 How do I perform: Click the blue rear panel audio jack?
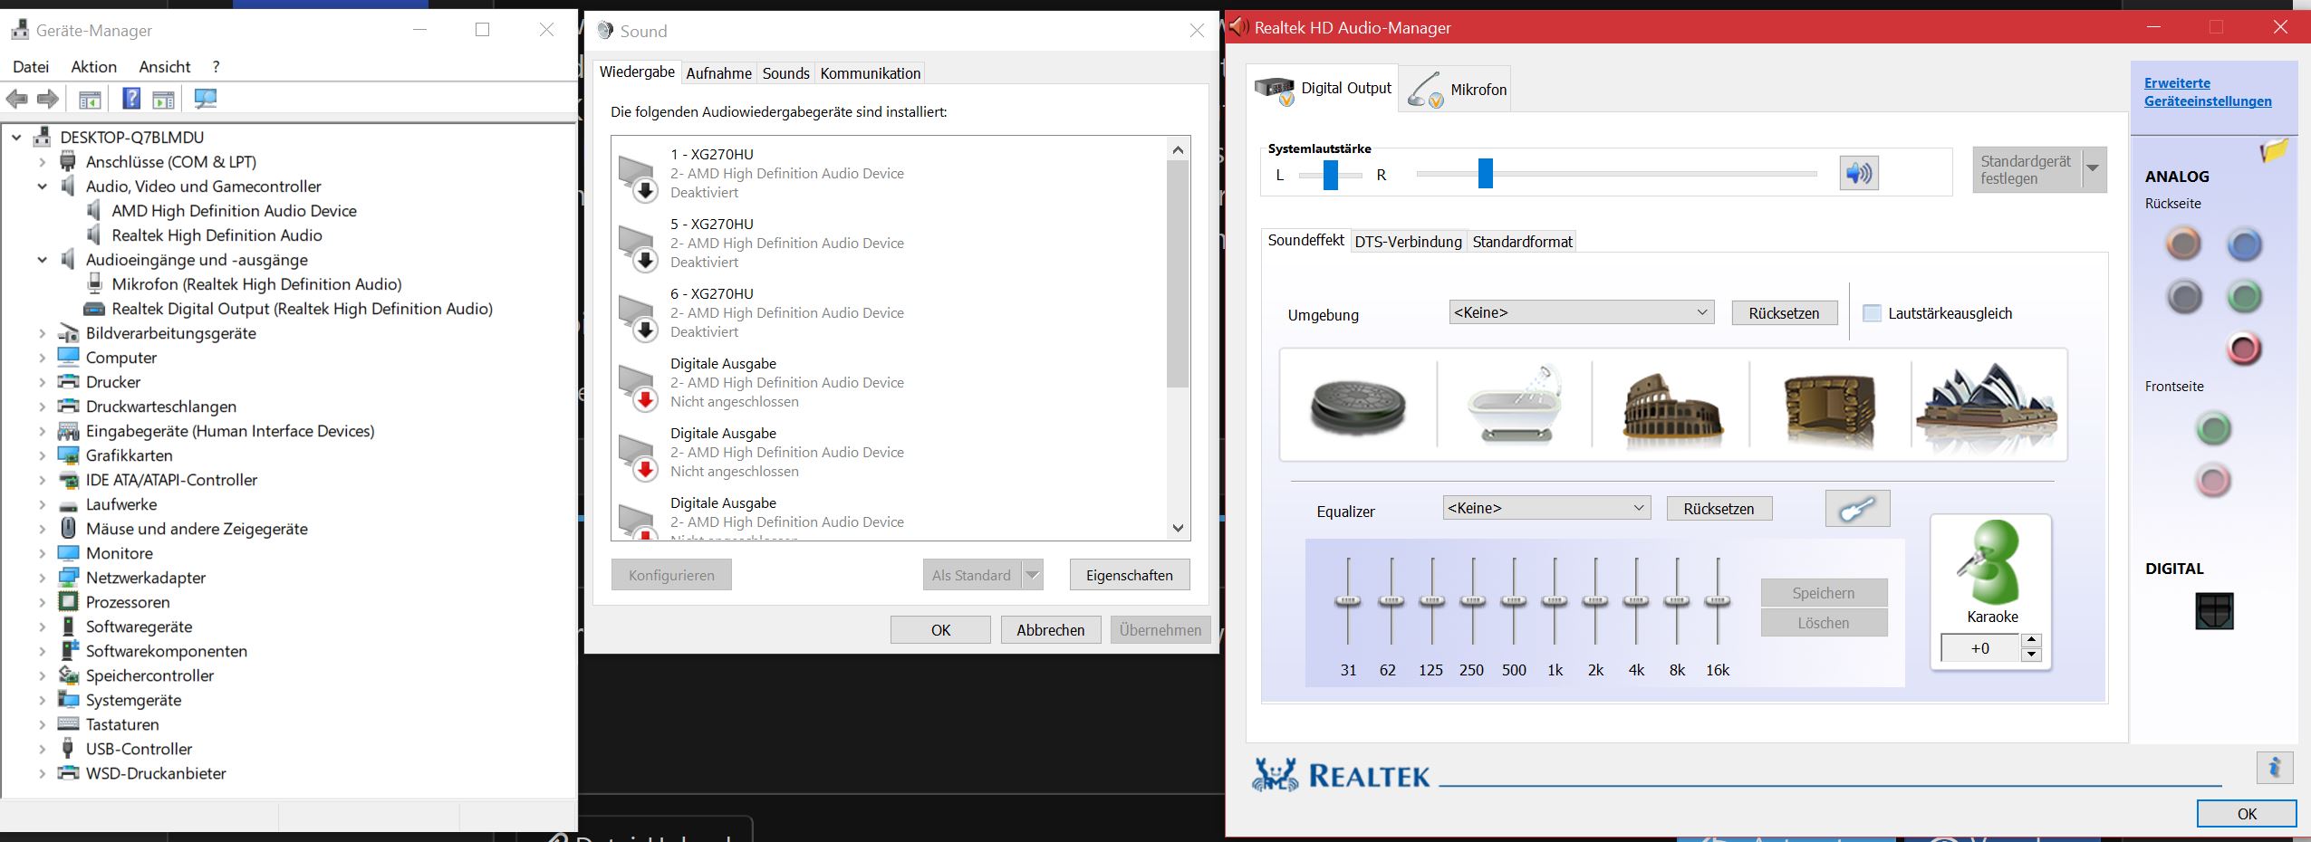(2244, 244)
